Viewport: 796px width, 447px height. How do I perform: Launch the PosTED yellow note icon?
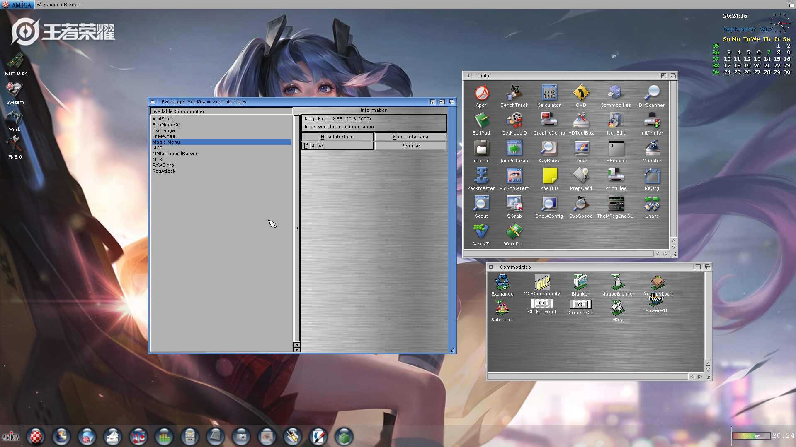[x=549, y=176]
